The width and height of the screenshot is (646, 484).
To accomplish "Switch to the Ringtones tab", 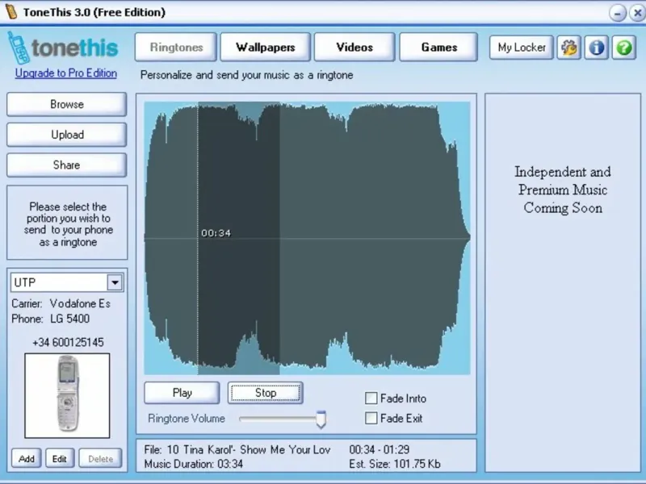I will click(176, 48).
